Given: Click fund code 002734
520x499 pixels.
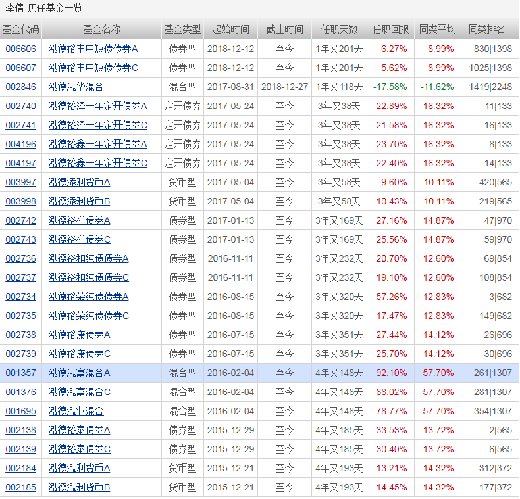Looking at the screenshot, I should point(20,297).
